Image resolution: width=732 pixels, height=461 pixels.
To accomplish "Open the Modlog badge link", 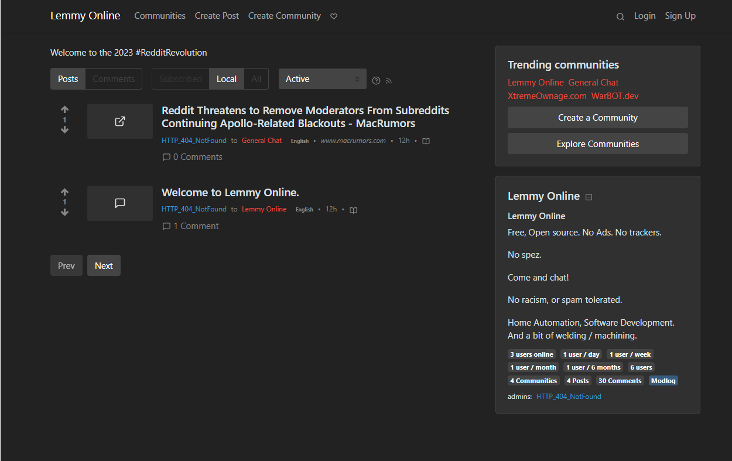I will coord(663,381).
